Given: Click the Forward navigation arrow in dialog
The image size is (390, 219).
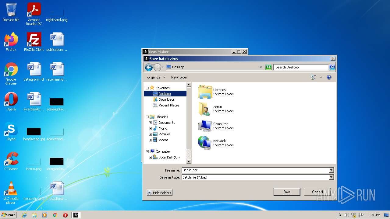Looking at the screenshot, I should pyautogui.click(x=157, y=67).
